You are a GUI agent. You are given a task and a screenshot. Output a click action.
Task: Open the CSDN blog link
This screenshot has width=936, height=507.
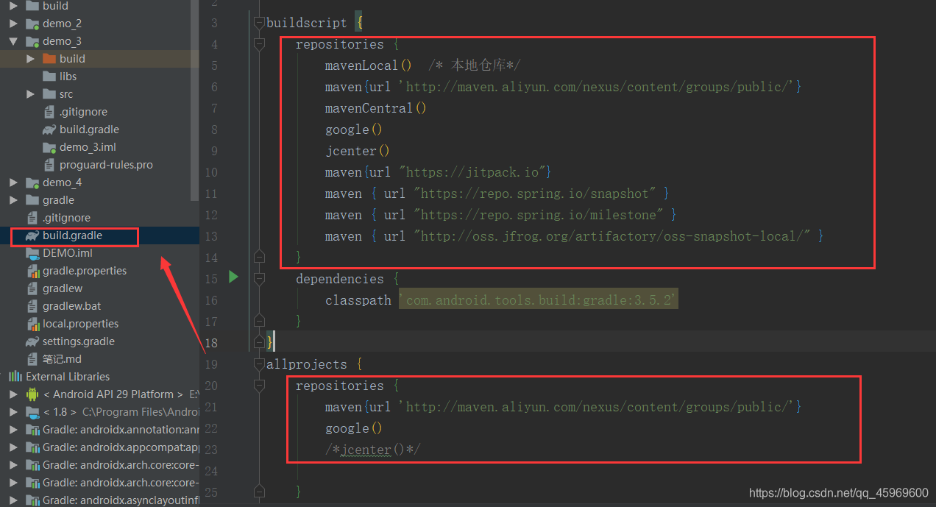[838, 492]
